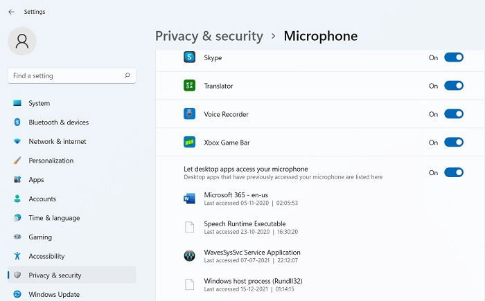The height and width of the screenshot is (301, 485).
Task: Click the Skype app icon
Action: pyautogui.click(x=189, y=57)
